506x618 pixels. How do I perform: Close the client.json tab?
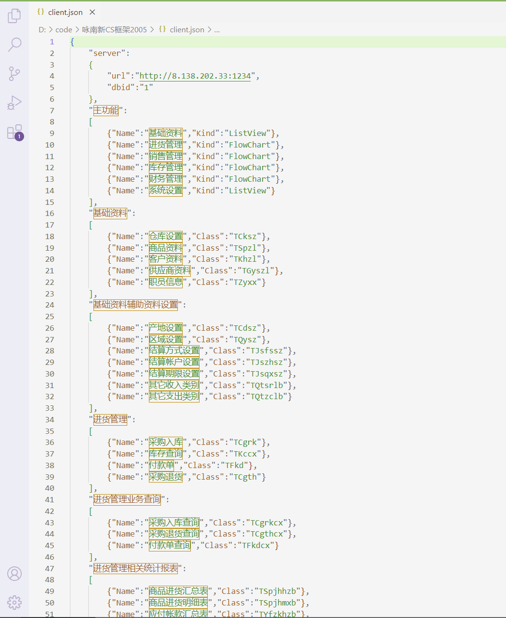tap(93, 12)
